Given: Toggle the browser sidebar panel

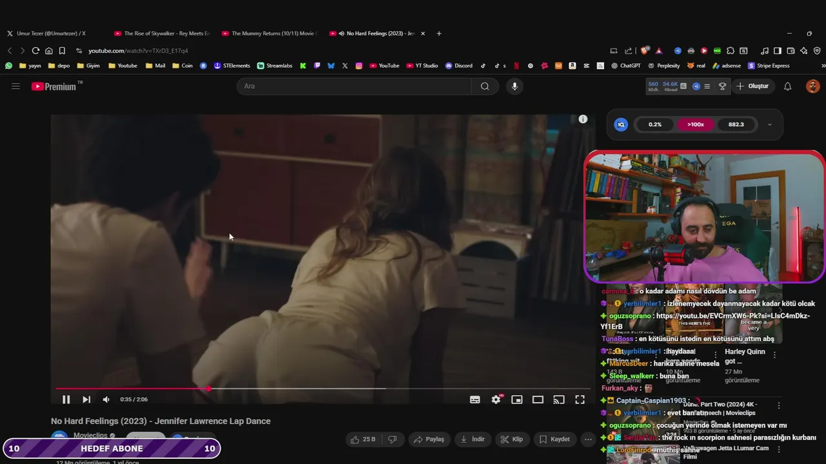Looking at the screenshot, I should tap(778, 51).
